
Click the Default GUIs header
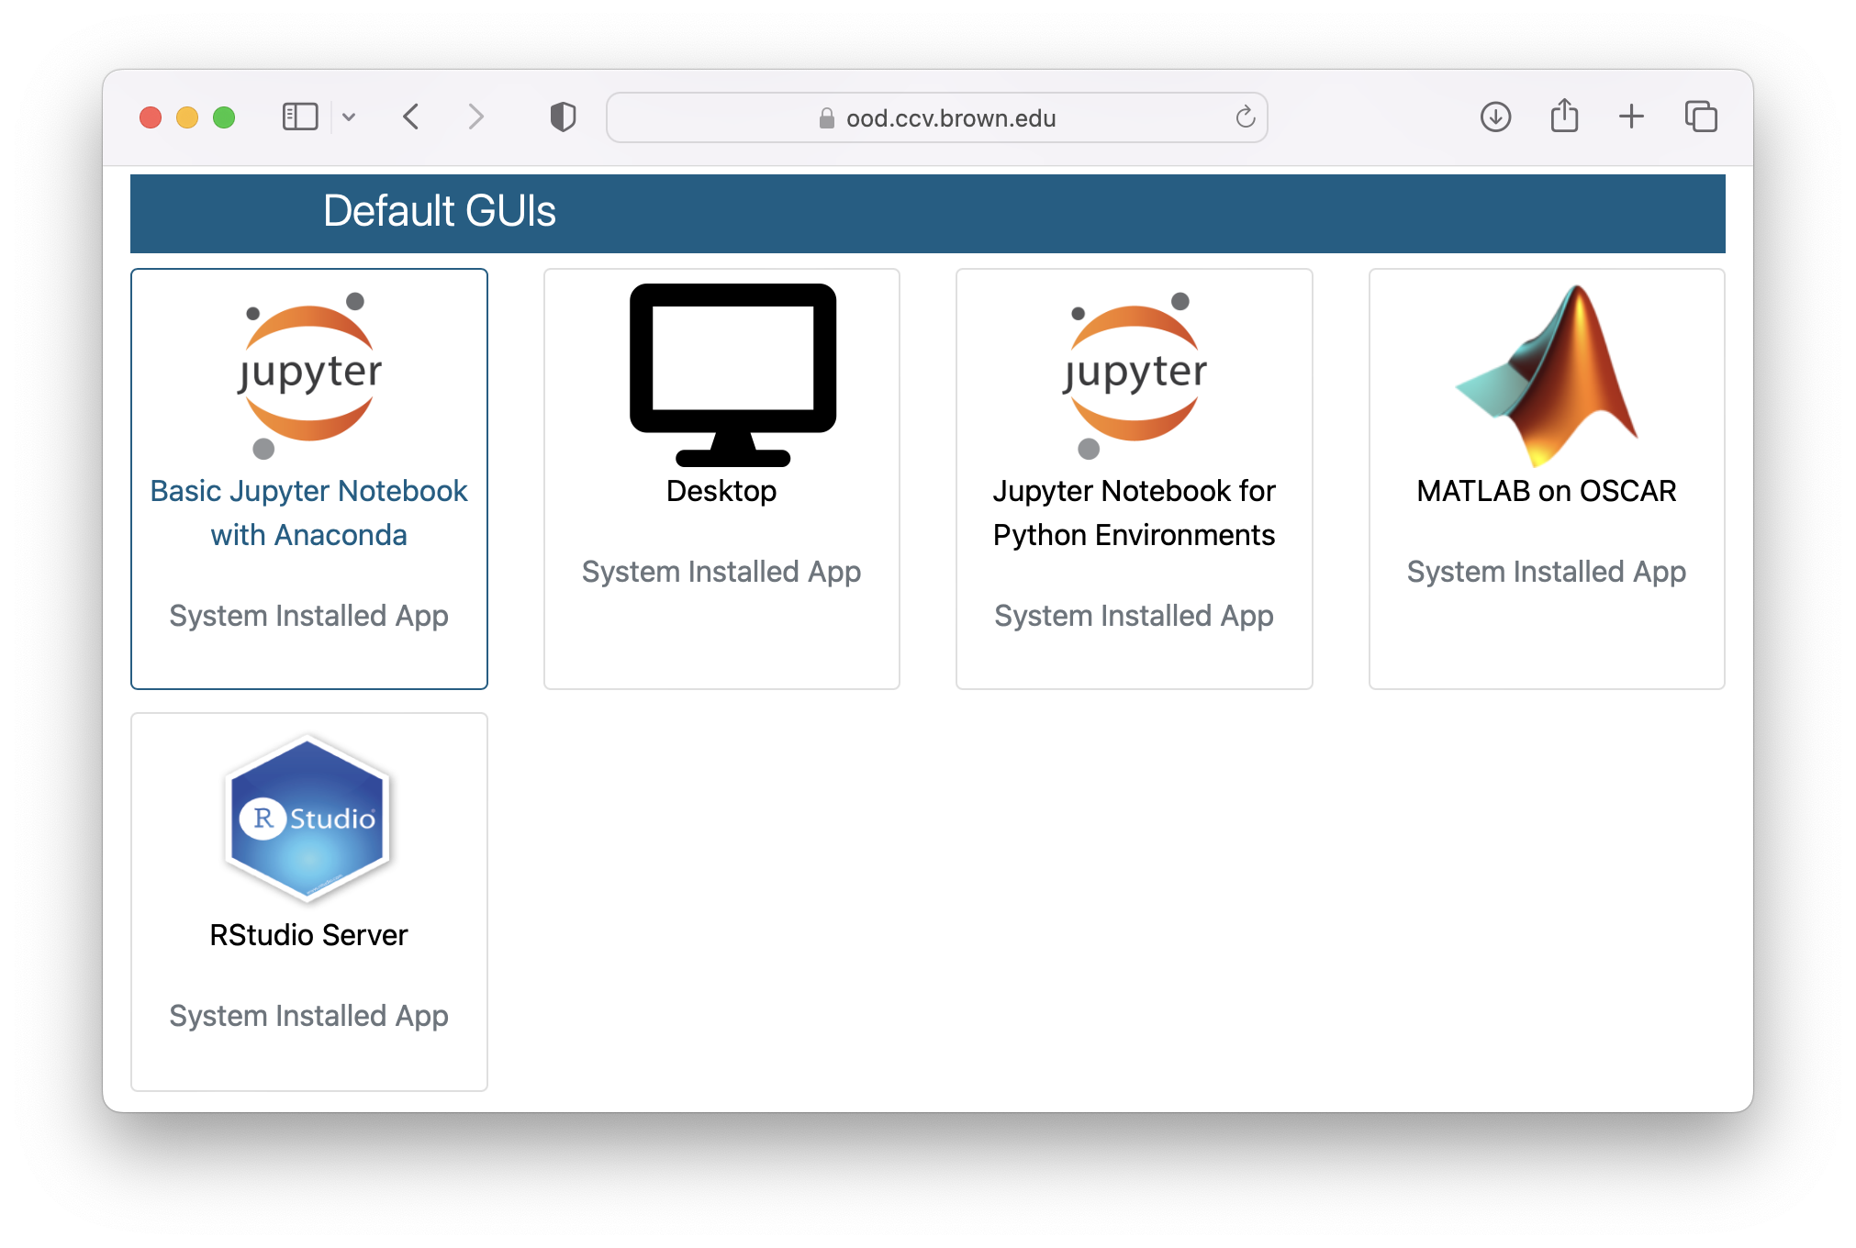point(440,211)
